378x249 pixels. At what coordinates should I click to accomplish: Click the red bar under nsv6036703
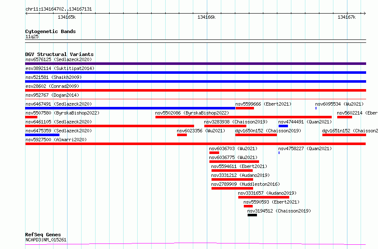[214, 153]
